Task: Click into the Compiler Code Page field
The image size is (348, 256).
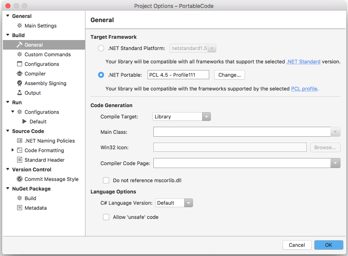Action: coord(242,163)
